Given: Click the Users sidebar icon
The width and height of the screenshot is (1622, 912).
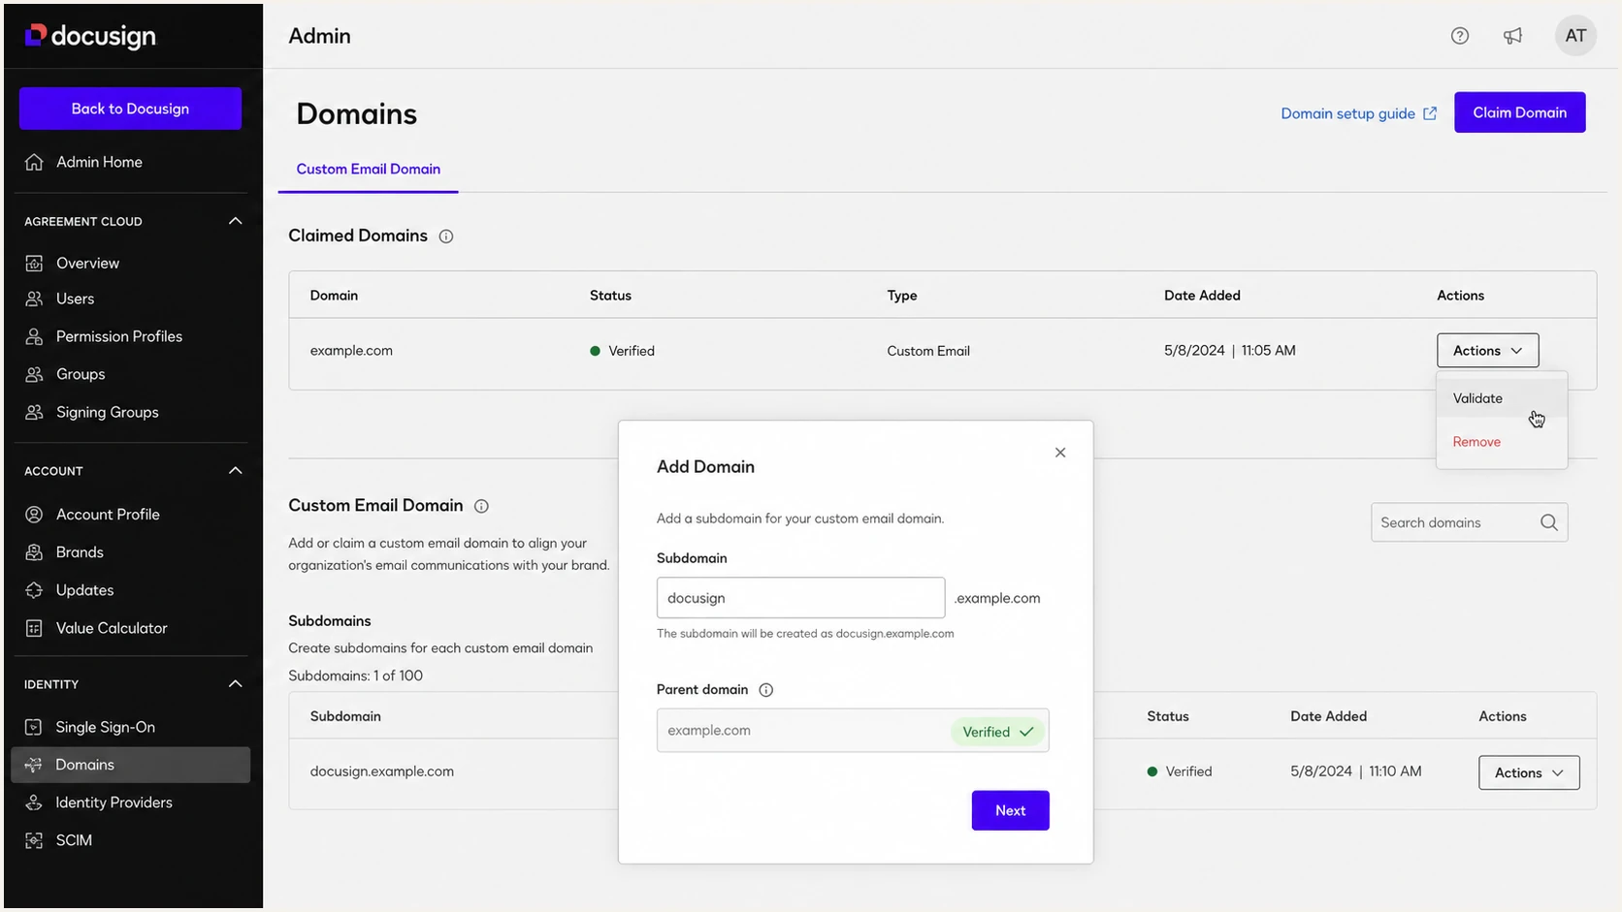Looking at the screenshot, I should pos(34,299).
